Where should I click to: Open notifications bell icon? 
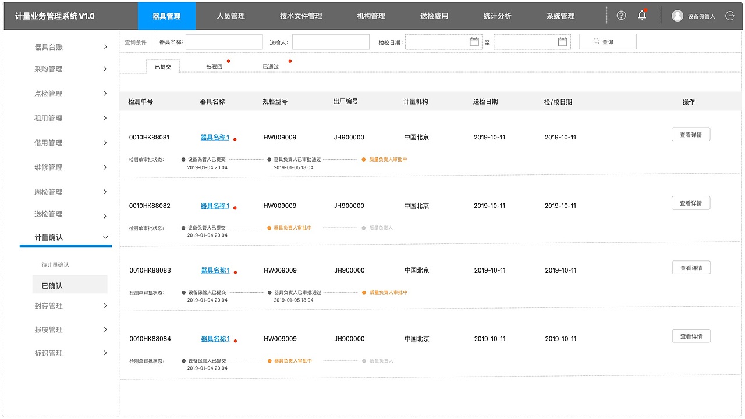coord(642,16)
